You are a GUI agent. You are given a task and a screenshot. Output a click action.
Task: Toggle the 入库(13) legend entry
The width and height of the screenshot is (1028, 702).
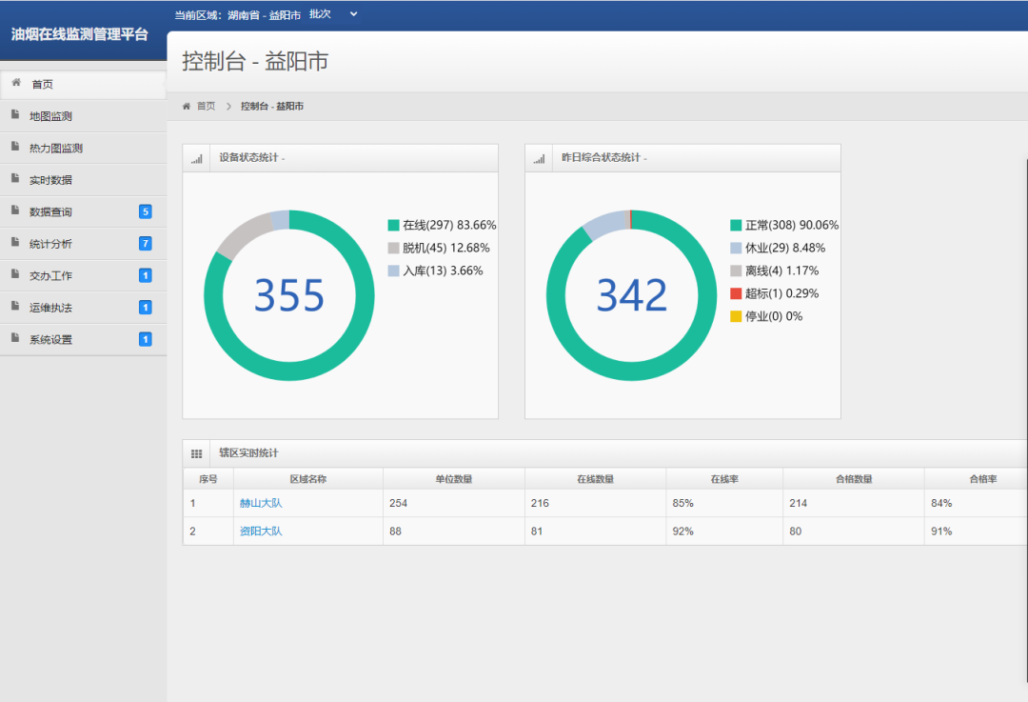click(x=435, y=271)
